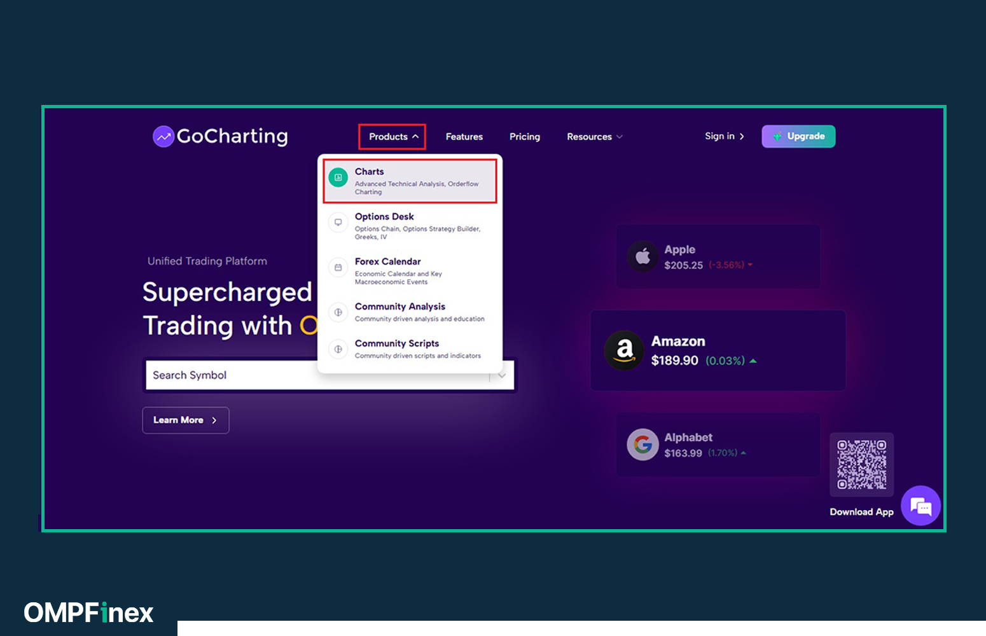This screenshot has width=986, height=636.
Task: Open the Products menu
Action: click(x=392, y=137)
